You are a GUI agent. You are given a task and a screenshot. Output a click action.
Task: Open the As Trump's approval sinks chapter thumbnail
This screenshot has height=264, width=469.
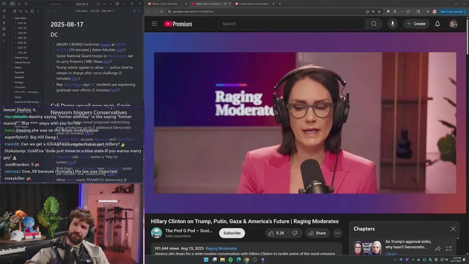coord(367,248)
